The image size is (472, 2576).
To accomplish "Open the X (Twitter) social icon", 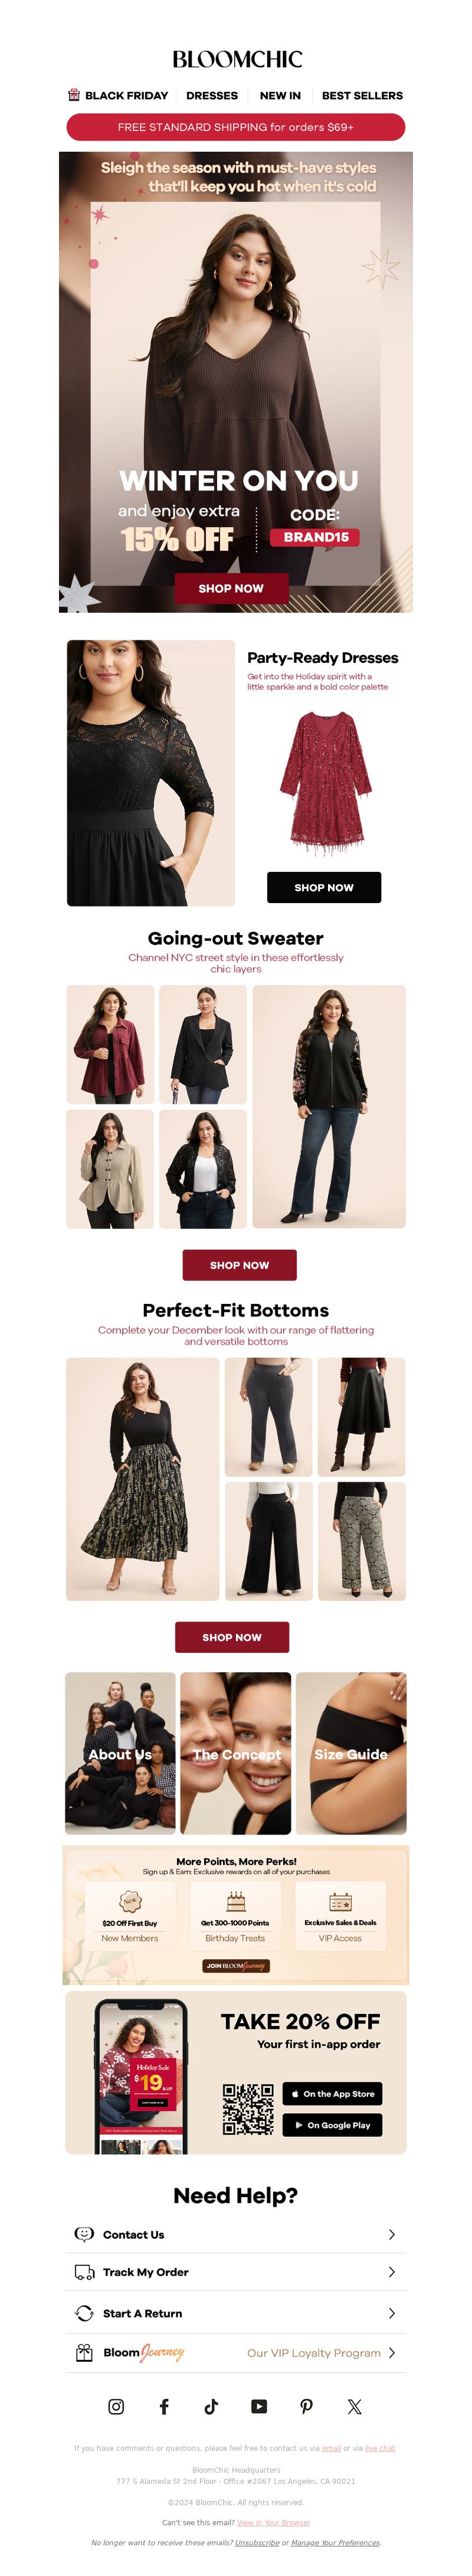I will point(354,2406).
